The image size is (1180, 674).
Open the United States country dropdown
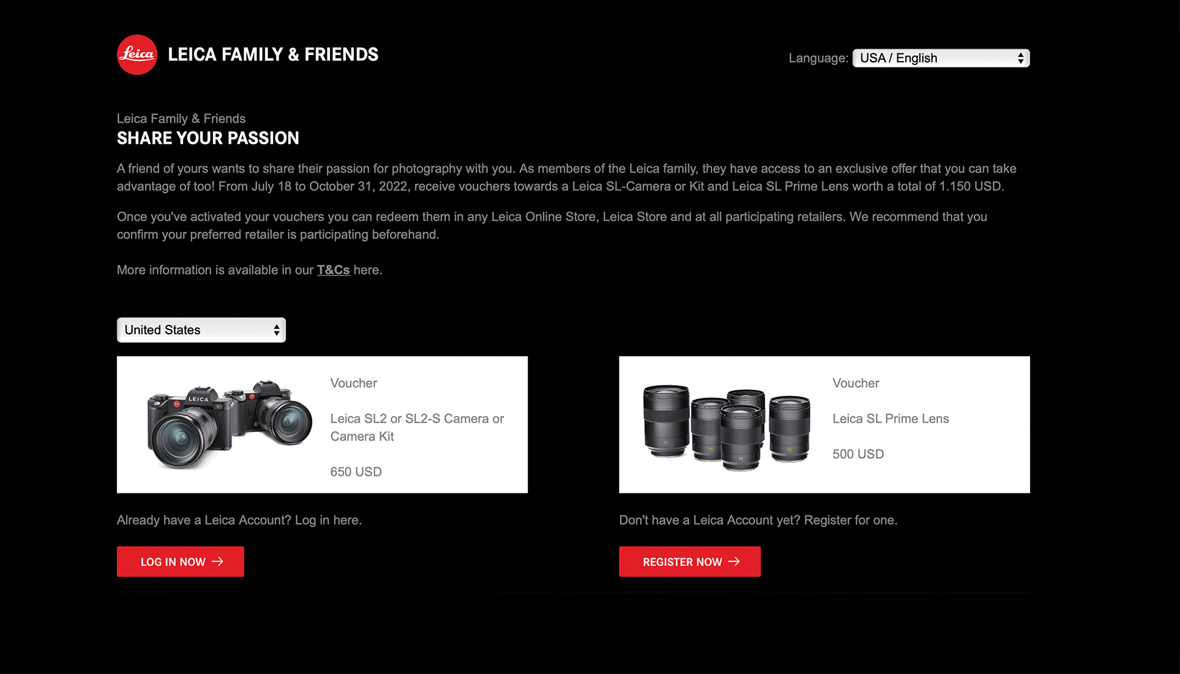201,330
